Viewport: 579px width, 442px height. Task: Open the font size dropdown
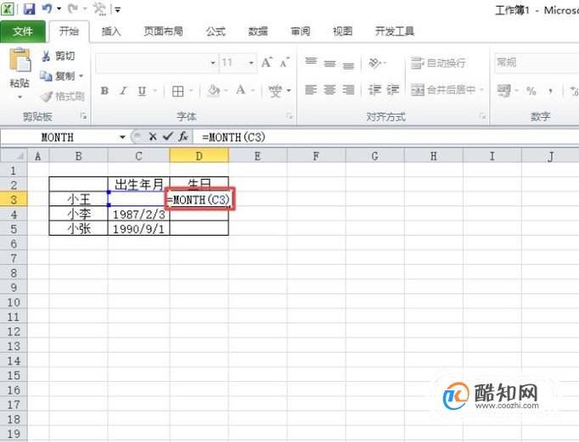click(251, 63)
